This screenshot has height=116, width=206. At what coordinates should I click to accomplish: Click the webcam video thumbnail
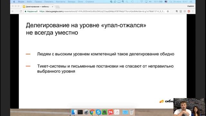click(x=189, y=107)
